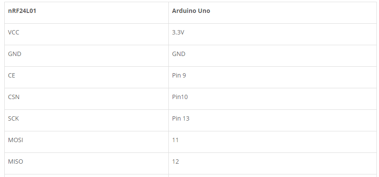
Task: Select the 3.3V cell
Action: coord(272,34)
